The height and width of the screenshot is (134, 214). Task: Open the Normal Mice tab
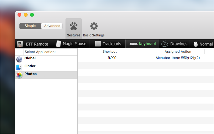[206, 44]
